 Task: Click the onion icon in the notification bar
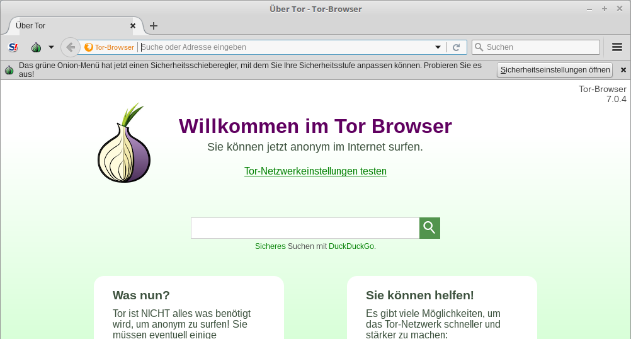pyautogui.click(x=9, y=70)
